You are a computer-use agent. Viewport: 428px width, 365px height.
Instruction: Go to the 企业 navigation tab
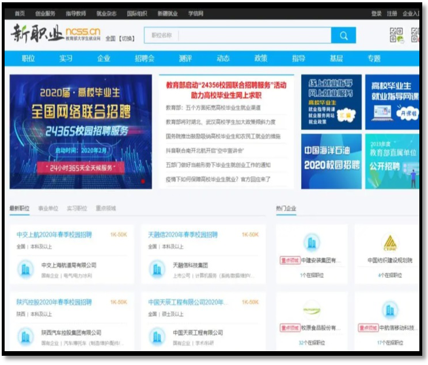[104, 58]
